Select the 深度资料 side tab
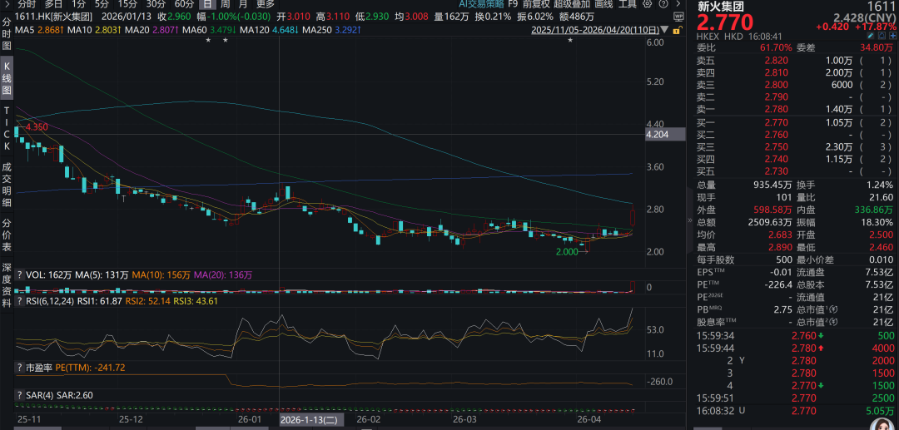899x430 pixels. (x=7, y=285)
